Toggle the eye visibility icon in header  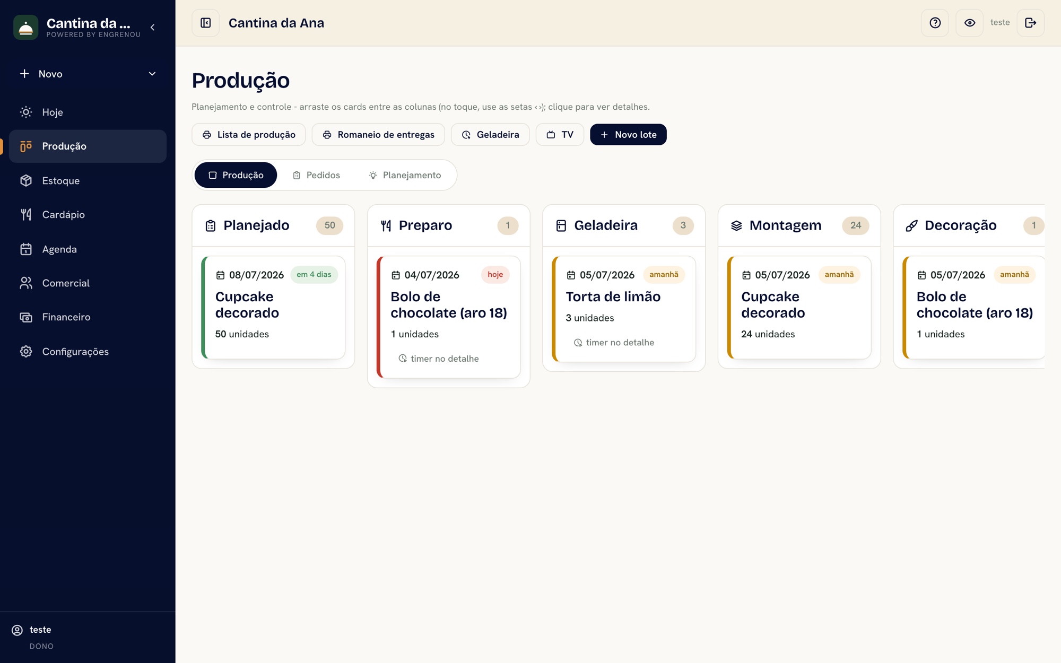[x=969, y=23]
